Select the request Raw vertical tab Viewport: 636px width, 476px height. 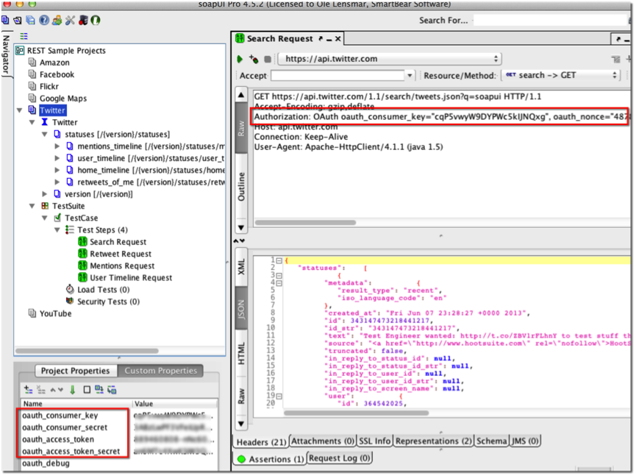[241, 127]
